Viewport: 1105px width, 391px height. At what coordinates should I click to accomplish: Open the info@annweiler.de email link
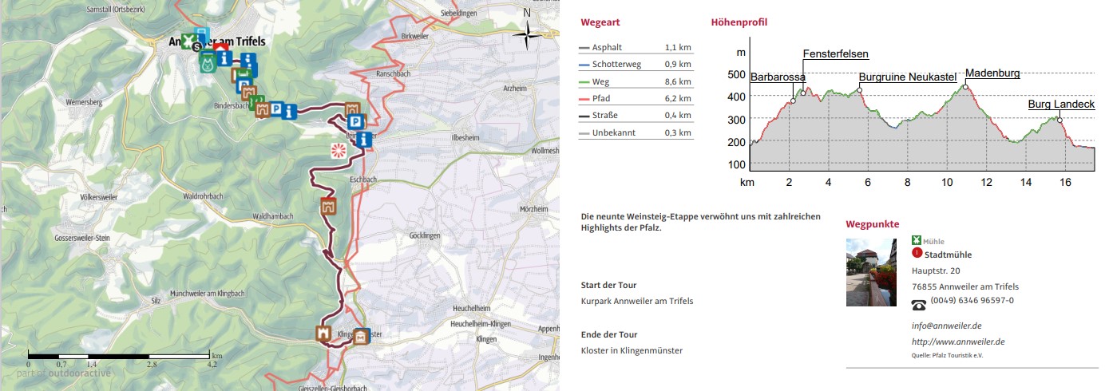[946, 326]
